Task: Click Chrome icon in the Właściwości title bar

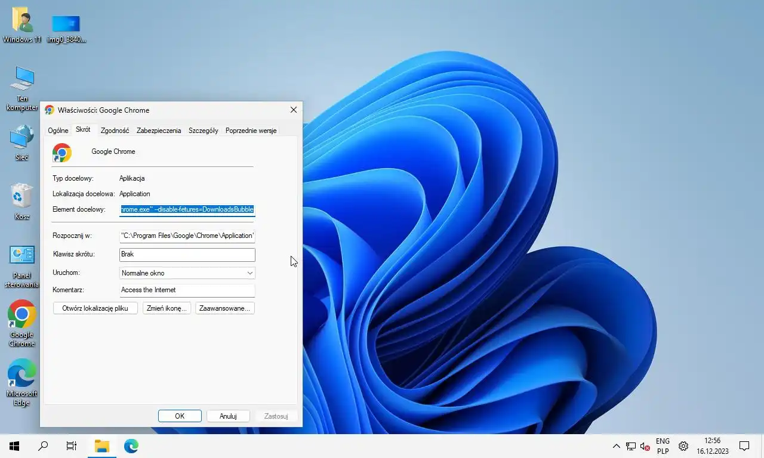Action: 50,110
